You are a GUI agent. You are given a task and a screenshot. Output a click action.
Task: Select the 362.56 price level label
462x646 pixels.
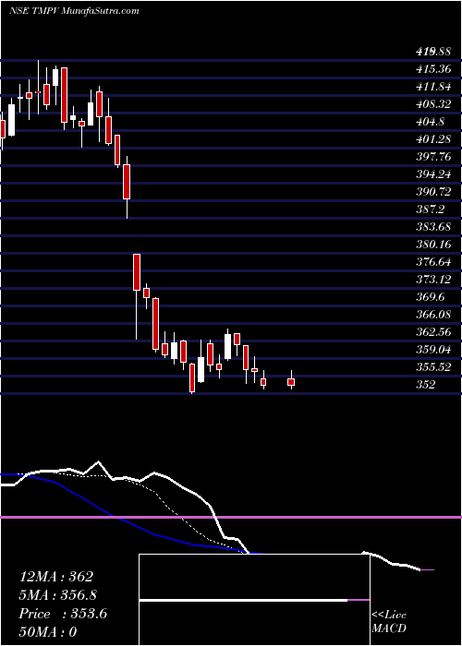click(x=432, y=332)
